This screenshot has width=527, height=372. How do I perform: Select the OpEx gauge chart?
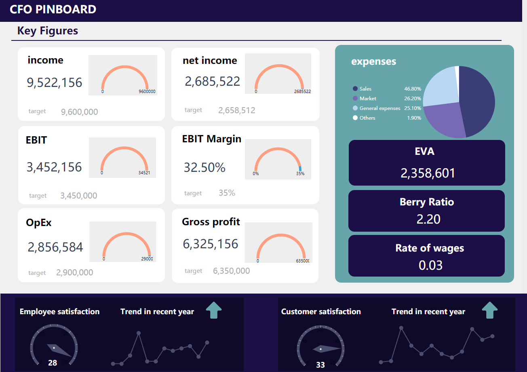coord(123,242)
